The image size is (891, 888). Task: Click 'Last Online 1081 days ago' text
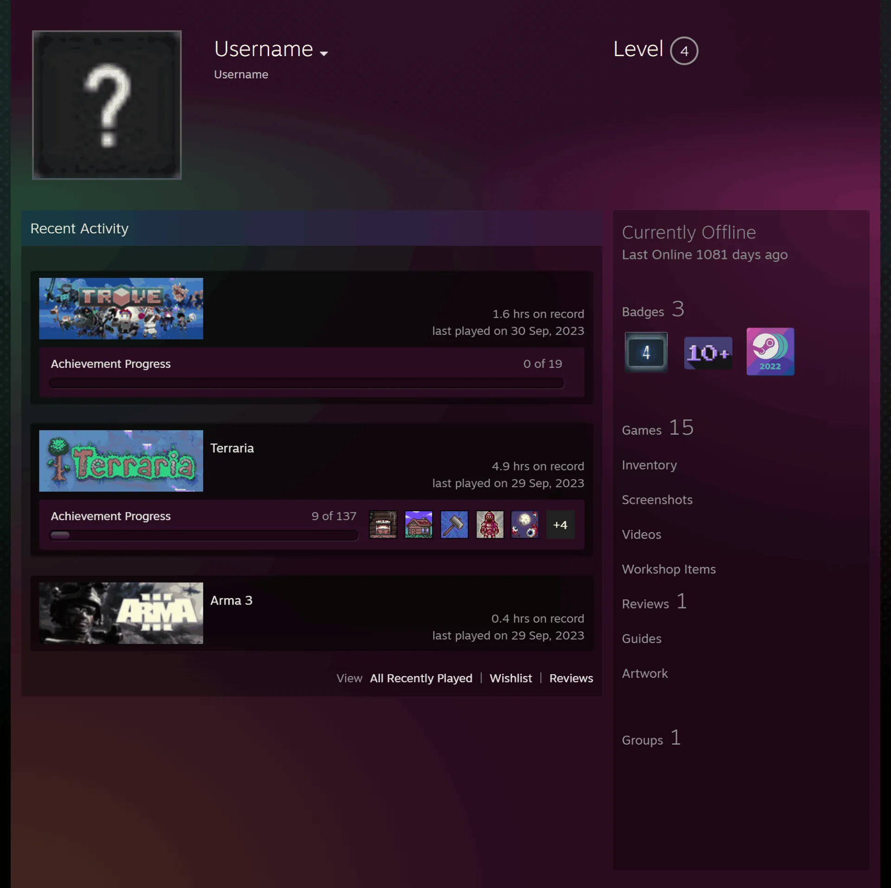(704, 255)
